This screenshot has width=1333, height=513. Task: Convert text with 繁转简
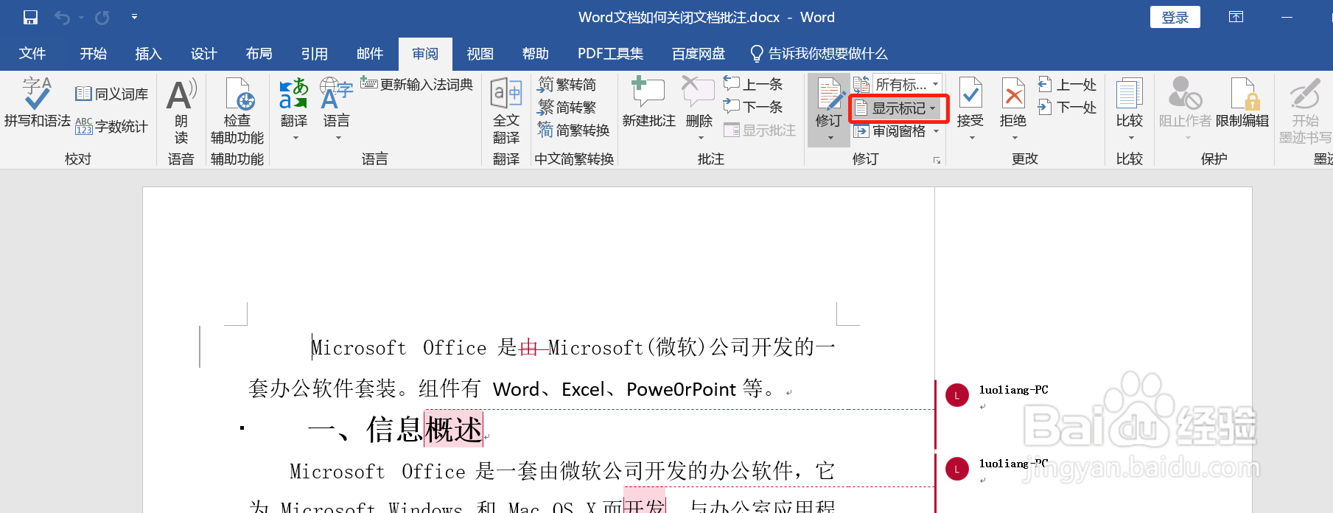pos(567,84)
